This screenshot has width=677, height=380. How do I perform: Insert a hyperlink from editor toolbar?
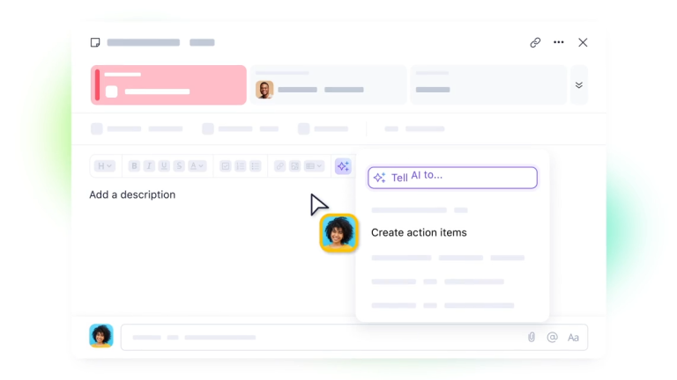279,166
